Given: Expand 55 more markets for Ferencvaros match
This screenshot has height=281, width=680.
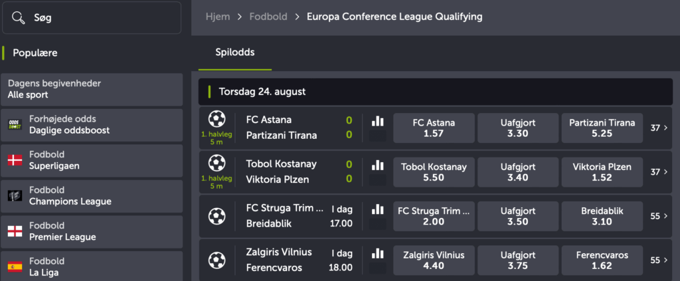Looking at the screenshot, I should click(659, 260).
